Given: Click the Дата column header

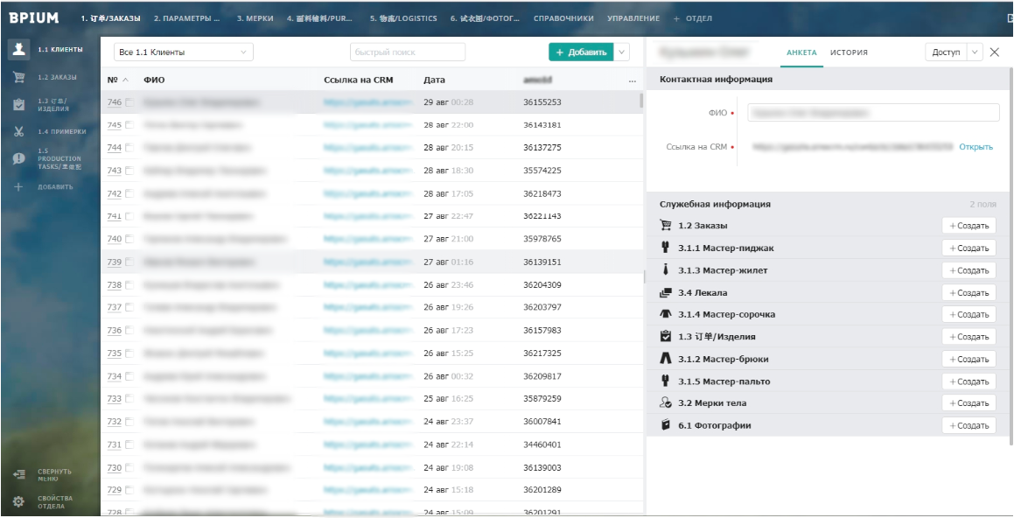Looking at the screenshot, I should (x=434, y=80).
